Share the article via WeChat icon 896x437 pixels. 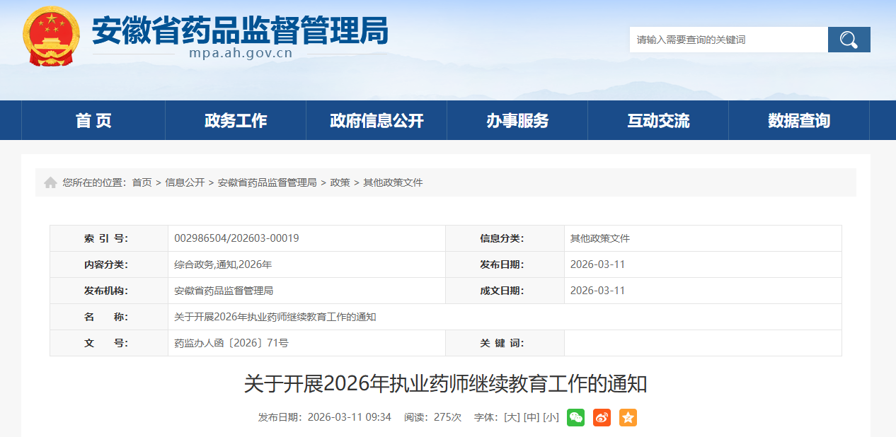click(x=575, y=417)
